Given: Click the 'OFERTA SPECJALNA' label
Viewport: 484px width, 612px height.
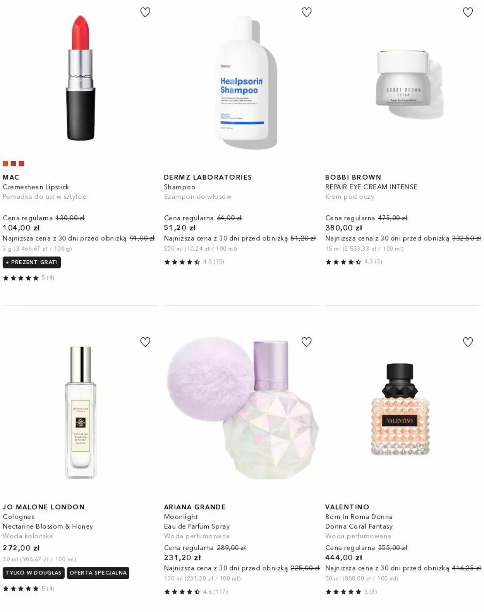Looking at the screenshot, I should [98, 573].
